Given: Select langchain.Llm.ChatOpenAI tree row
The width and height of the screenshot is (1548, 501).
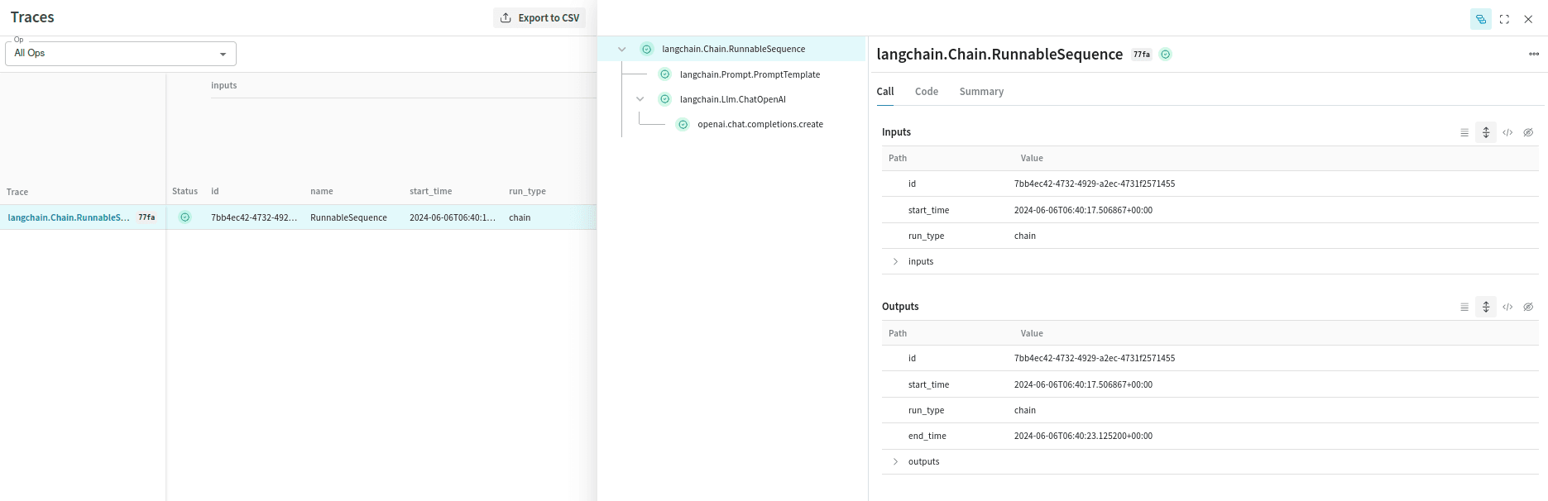Looking at the screenshot, I should [733, 99].
